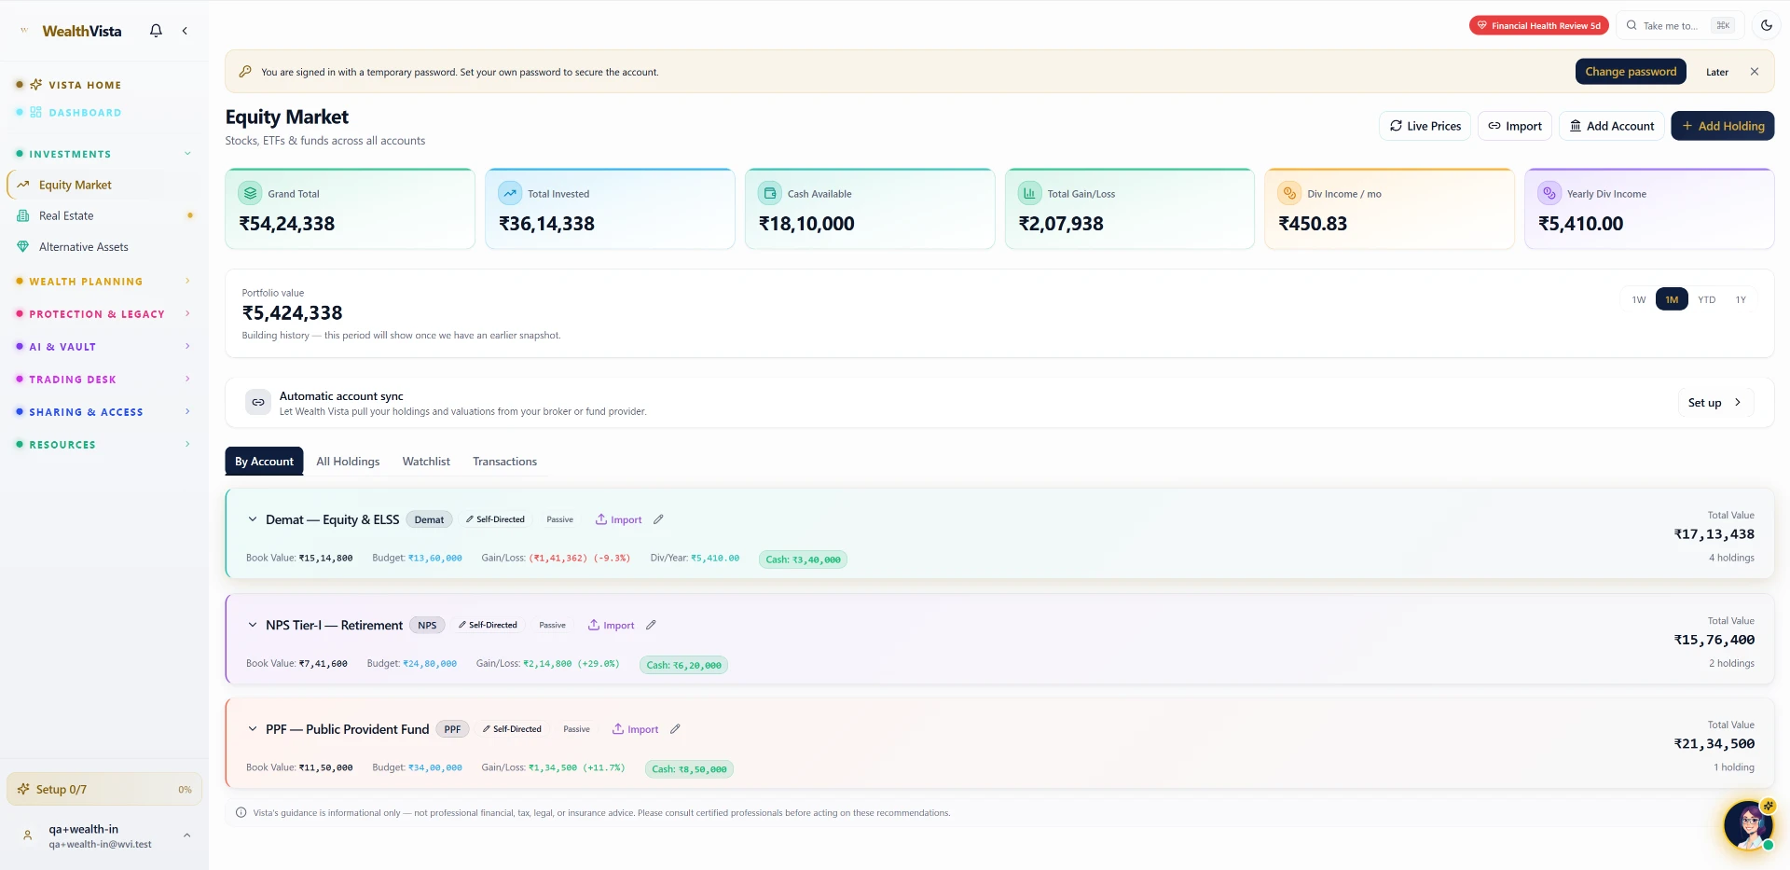The width and height of the screenshot is (1790, 870).
Task: Edit the Demat Equity & ELSS account
Action: 658,519
